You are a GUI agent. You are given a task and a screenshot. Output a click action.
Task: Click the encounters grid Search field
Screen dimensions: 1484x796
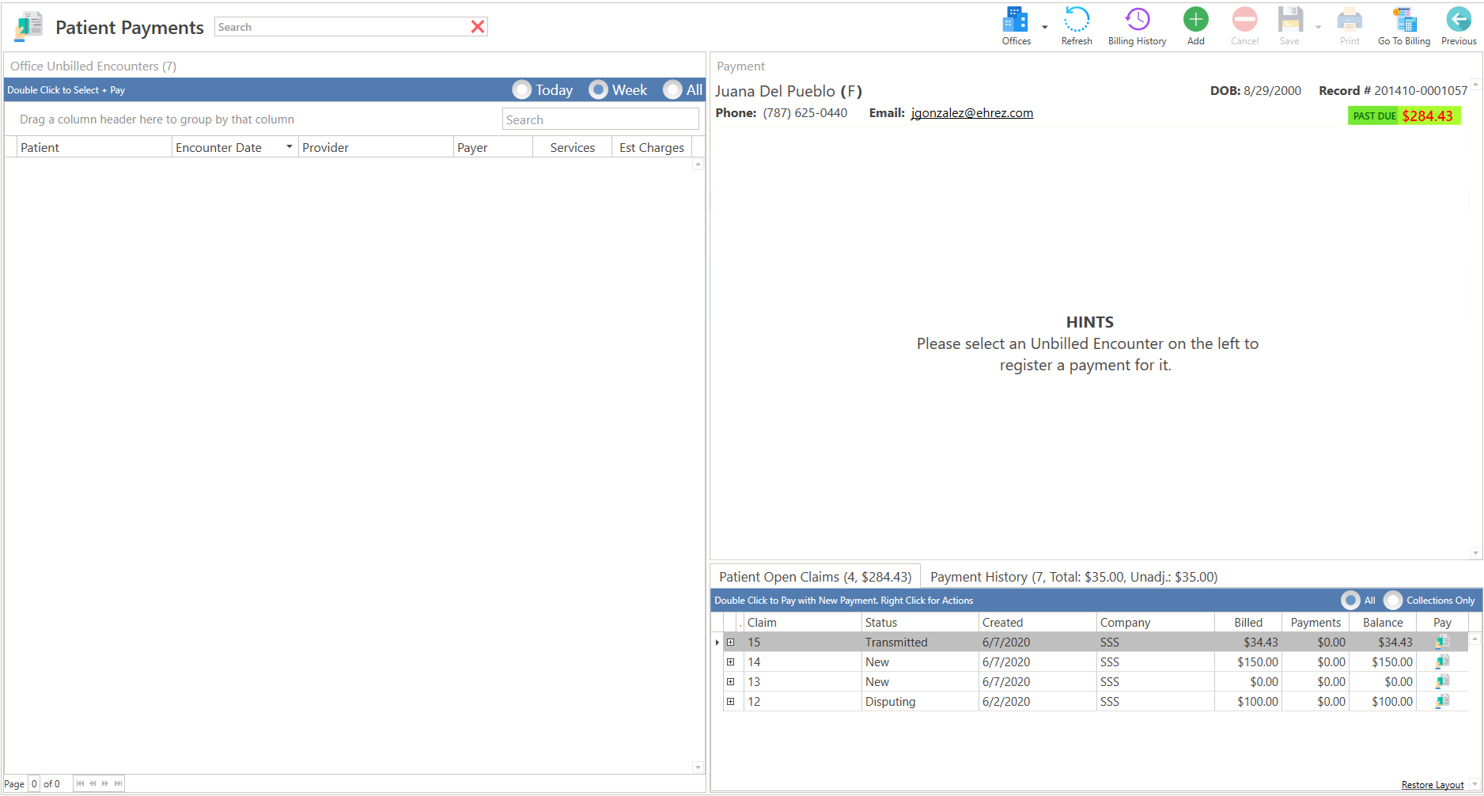(600, 119)
